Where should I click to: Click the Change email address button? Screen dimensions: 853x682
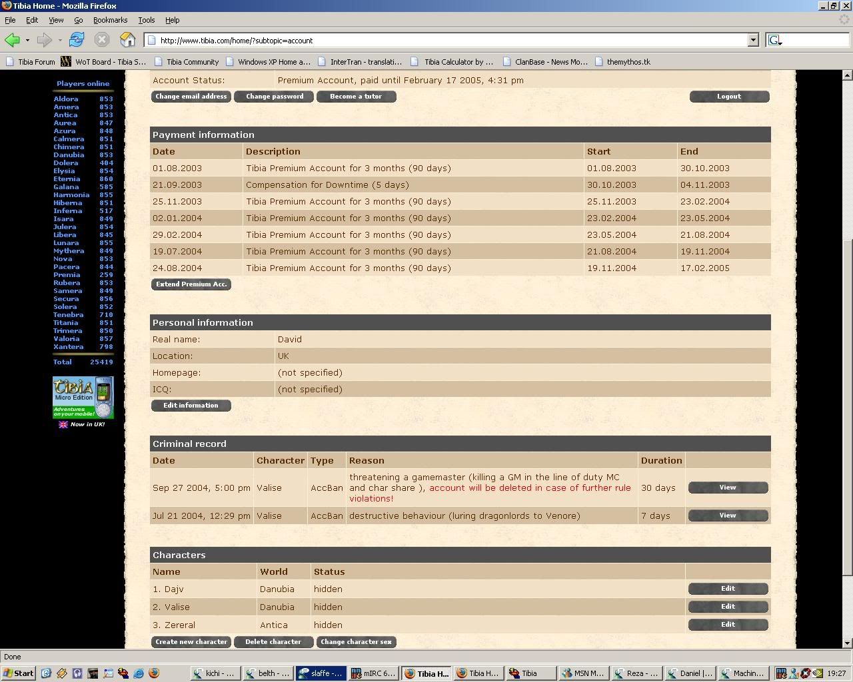coord(191,97)
